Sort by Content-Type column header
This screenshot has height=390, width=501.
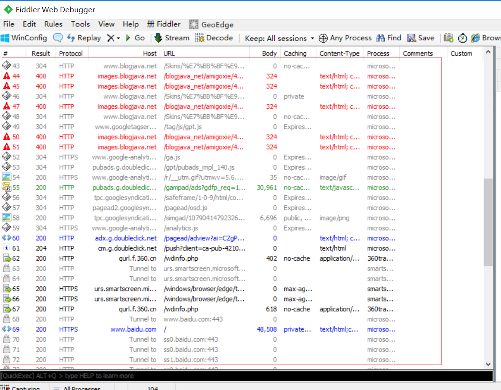[x=339, y=53]
